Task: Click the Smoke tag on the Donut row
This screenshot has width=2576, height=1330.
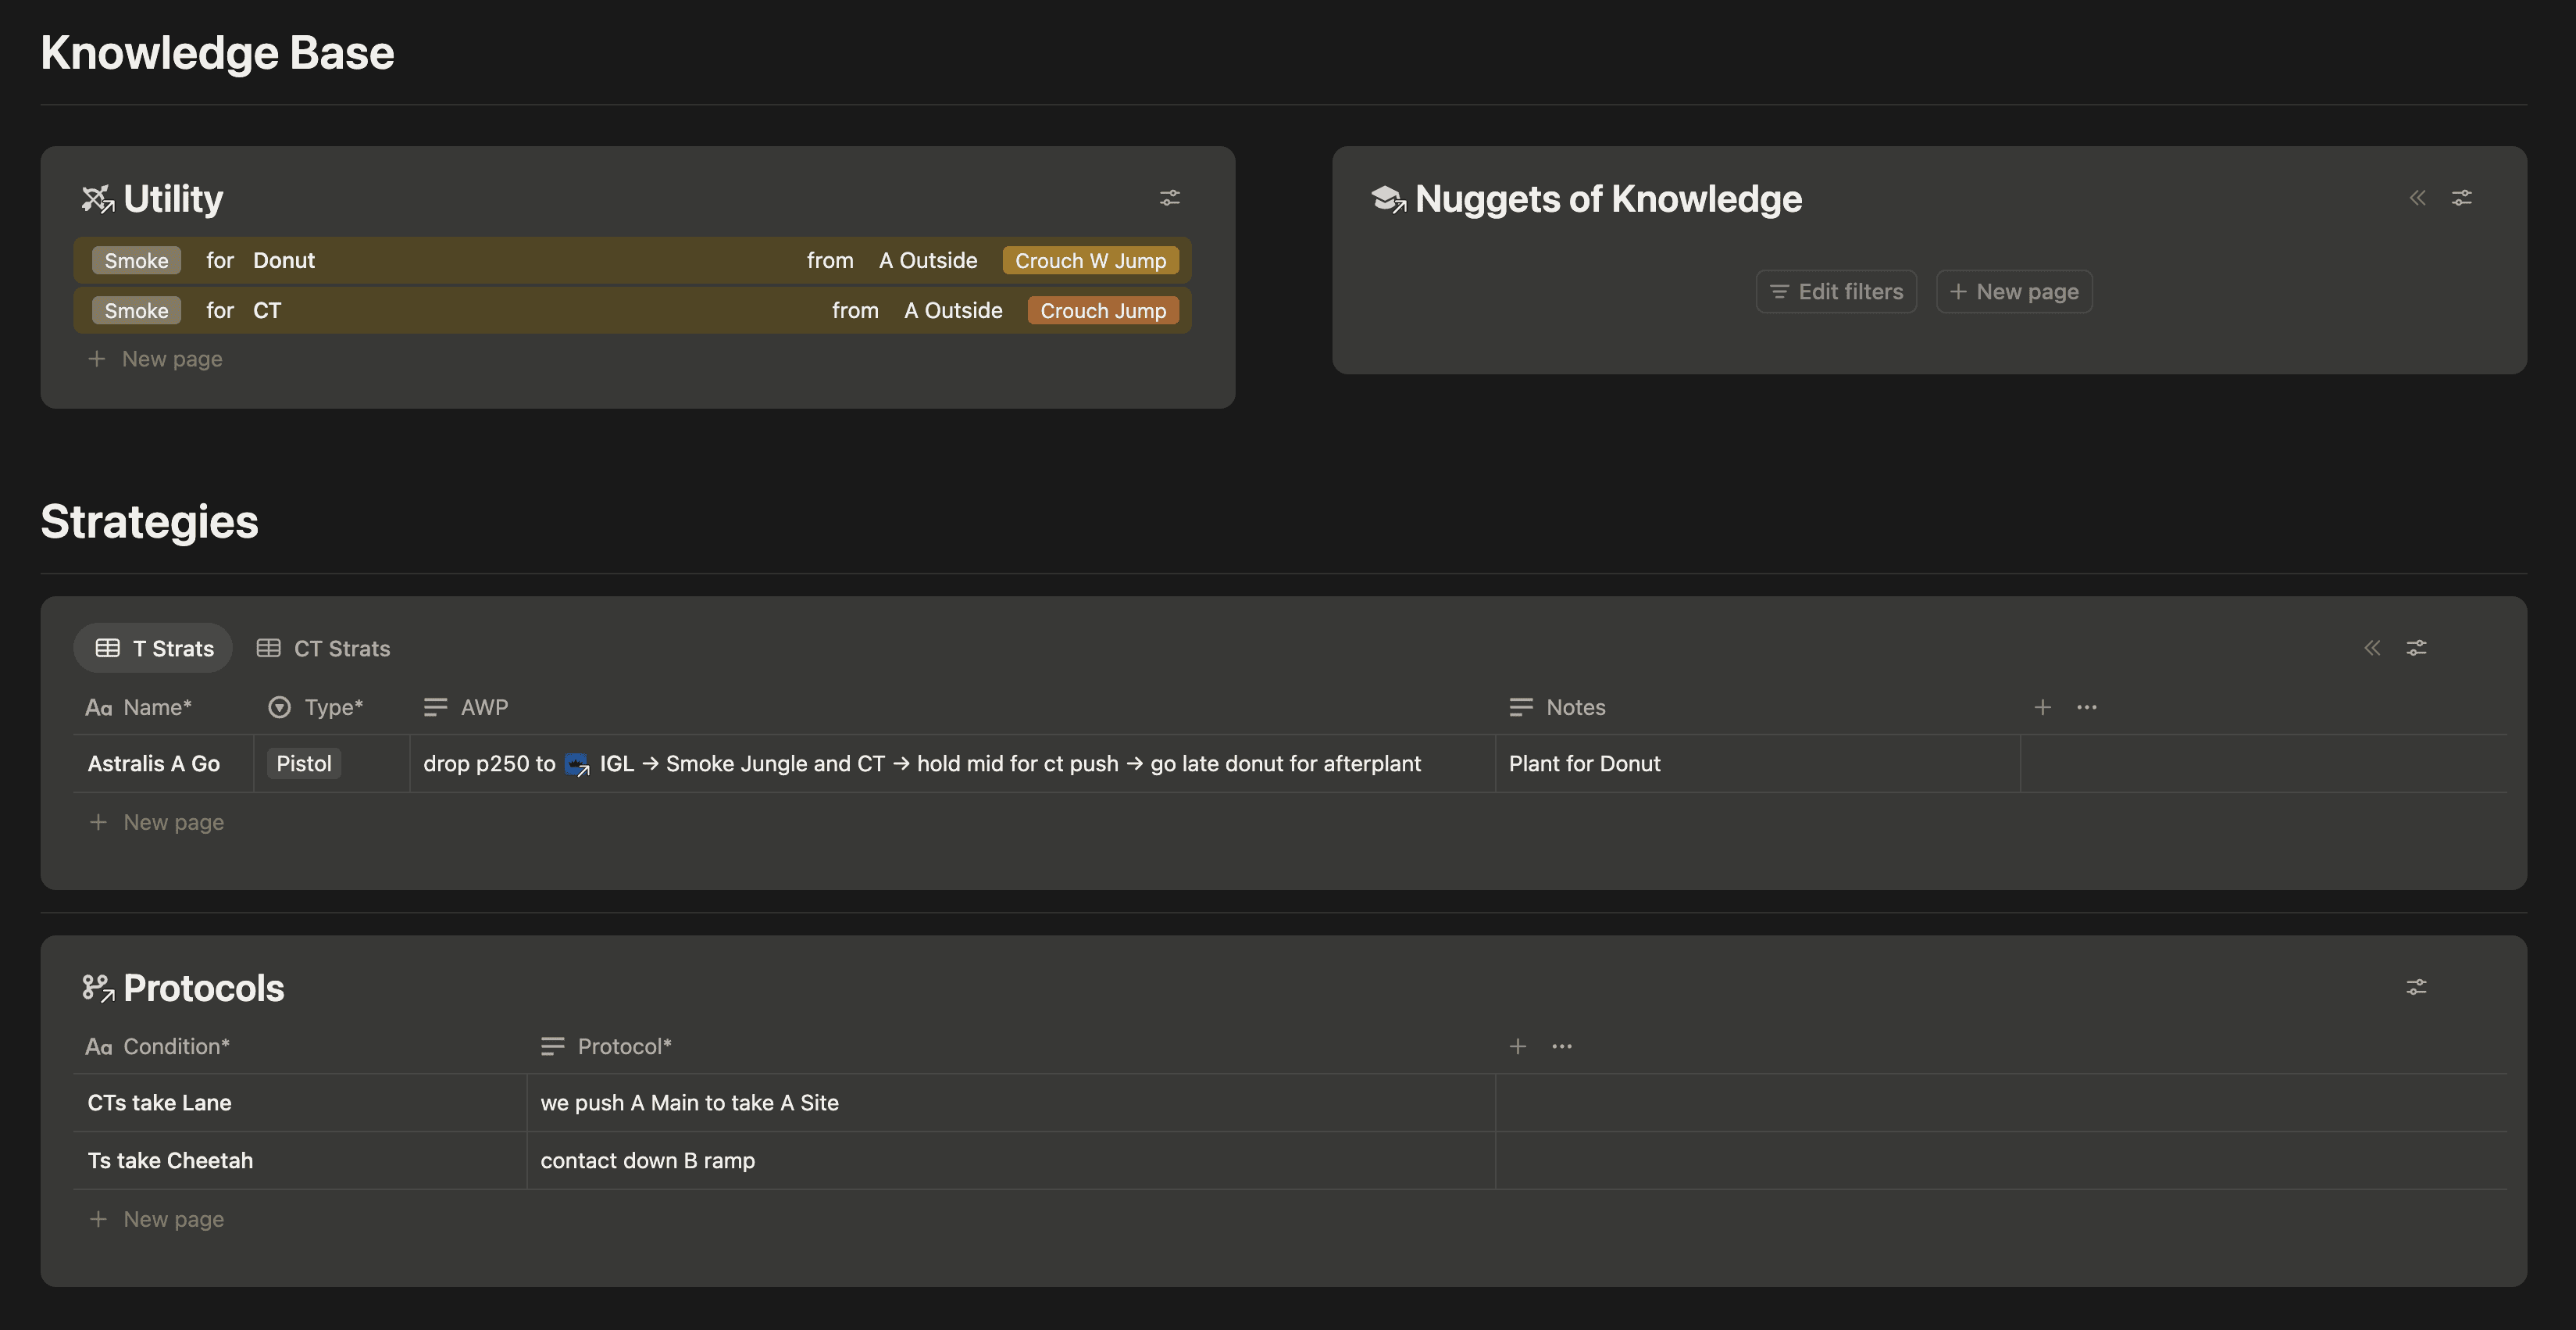Action: pyautogui.click(x=136, y=260)
